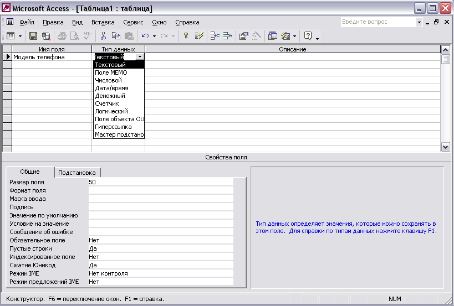Save the table with the floppy disk icon
454x306 pixels.
click(33, 36)
